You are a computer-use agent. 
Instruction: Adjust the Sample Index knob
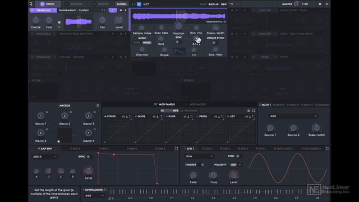pos(142,28)
